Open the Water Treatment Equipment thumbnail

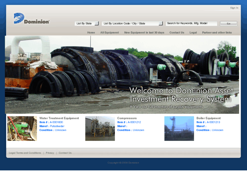[22, 128]
